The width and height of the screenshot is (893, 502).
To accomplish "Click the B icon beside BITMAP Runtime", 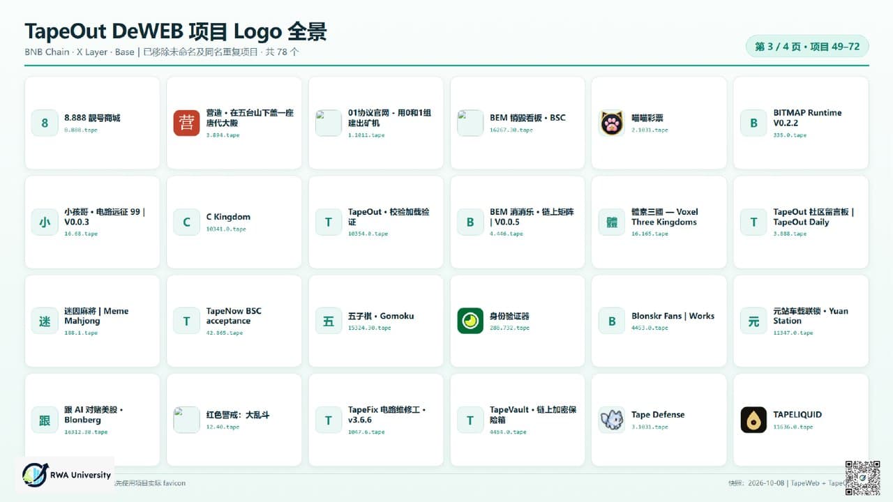I will point(753,123).
